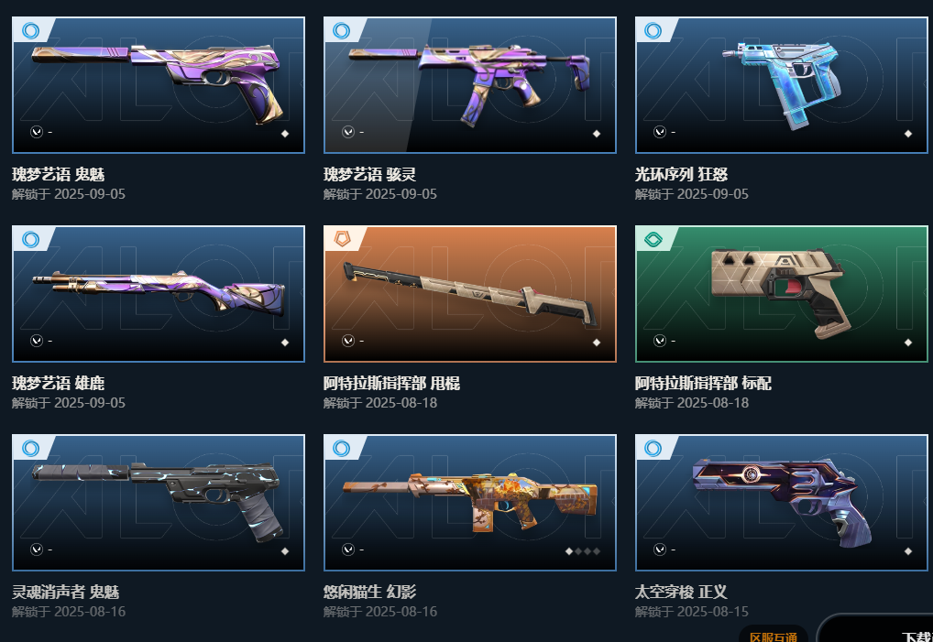Screen dimensions: 933x642
Task: Click the orange tier icon on 阿特拉斯指挥部 甩棍
Action: tap(342, 239)
